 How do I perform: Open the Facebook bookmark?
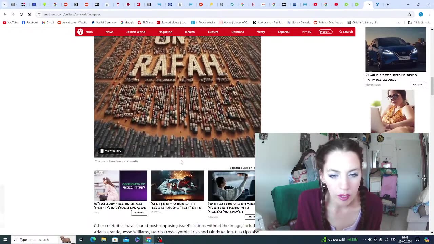30,23
